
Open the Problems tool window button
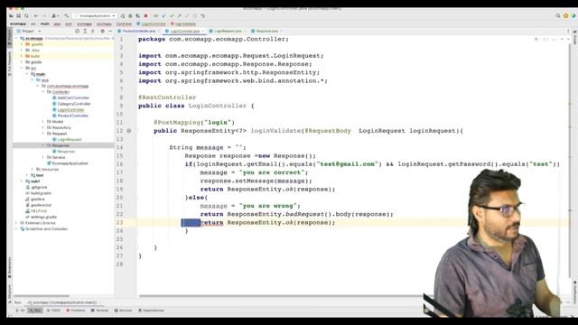tap(75, 311)
